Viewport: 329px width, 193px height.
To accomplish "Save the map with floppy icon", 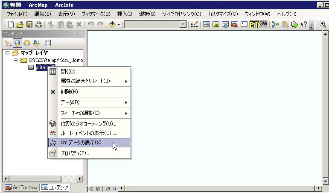I will click(29, 24).
